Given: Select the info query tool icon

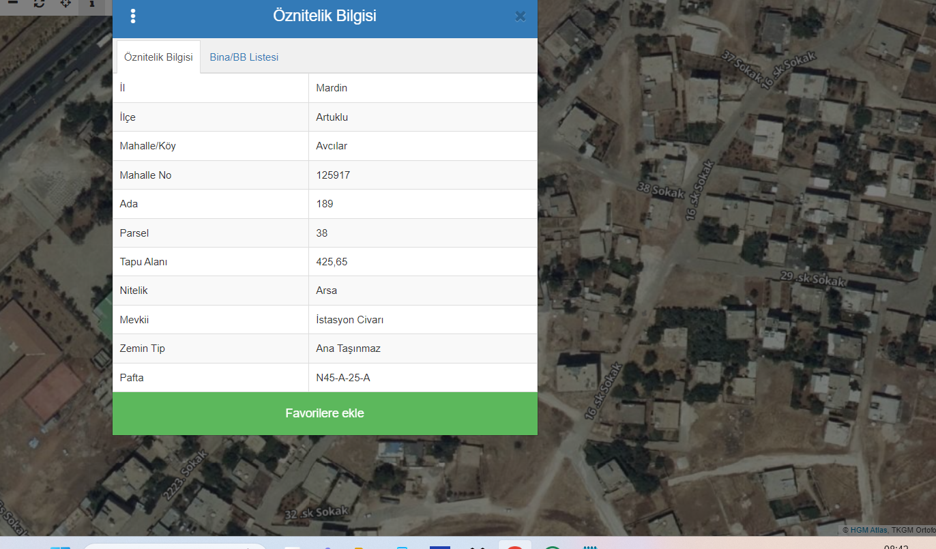Looking at the screenshot, I should click(92, 3).
